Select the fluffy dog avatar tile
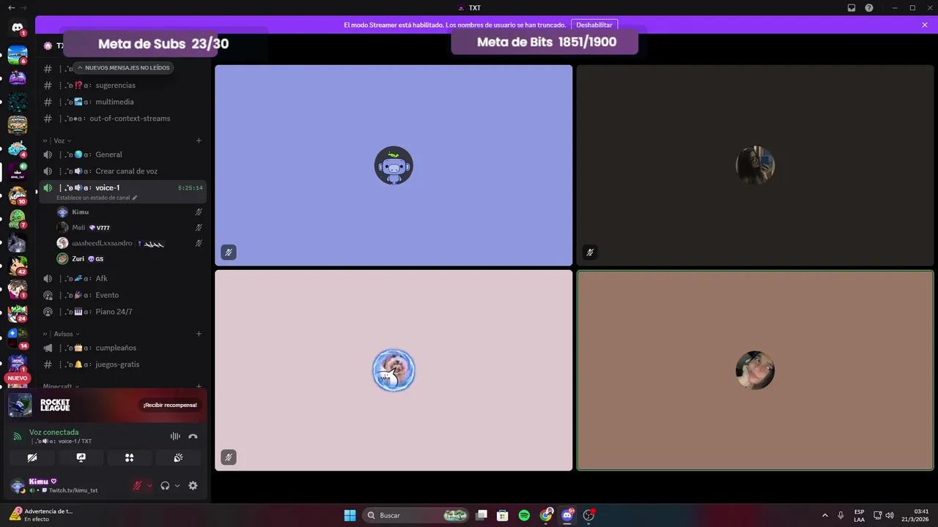Viewport: 938px width, 527px height. point(394,370)
